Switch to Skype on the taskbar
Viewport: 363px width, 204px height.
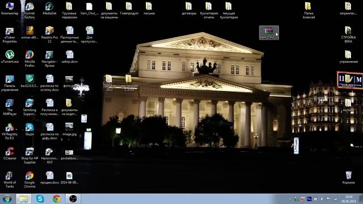point(40,199)
